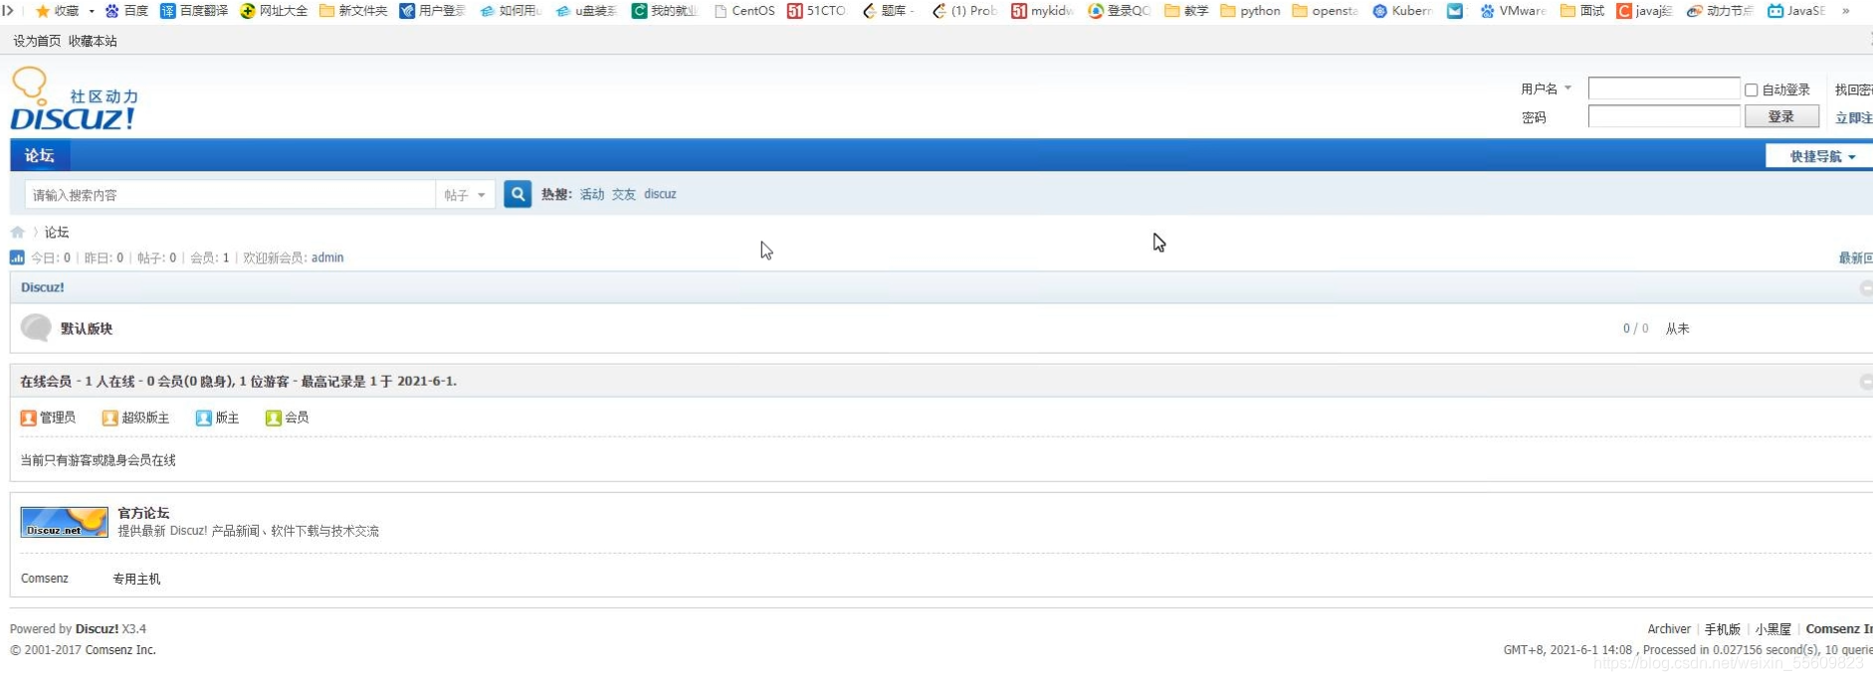Open the admin new member link

327,257
